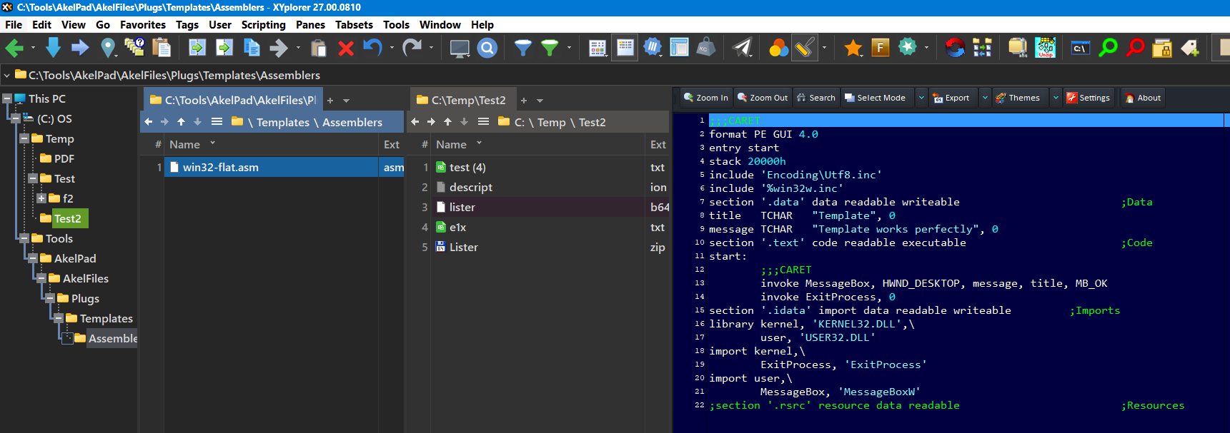Click the move-to-other-pane icon
The width and height of the screenshot is (1230, 433).
click(224, 48)
